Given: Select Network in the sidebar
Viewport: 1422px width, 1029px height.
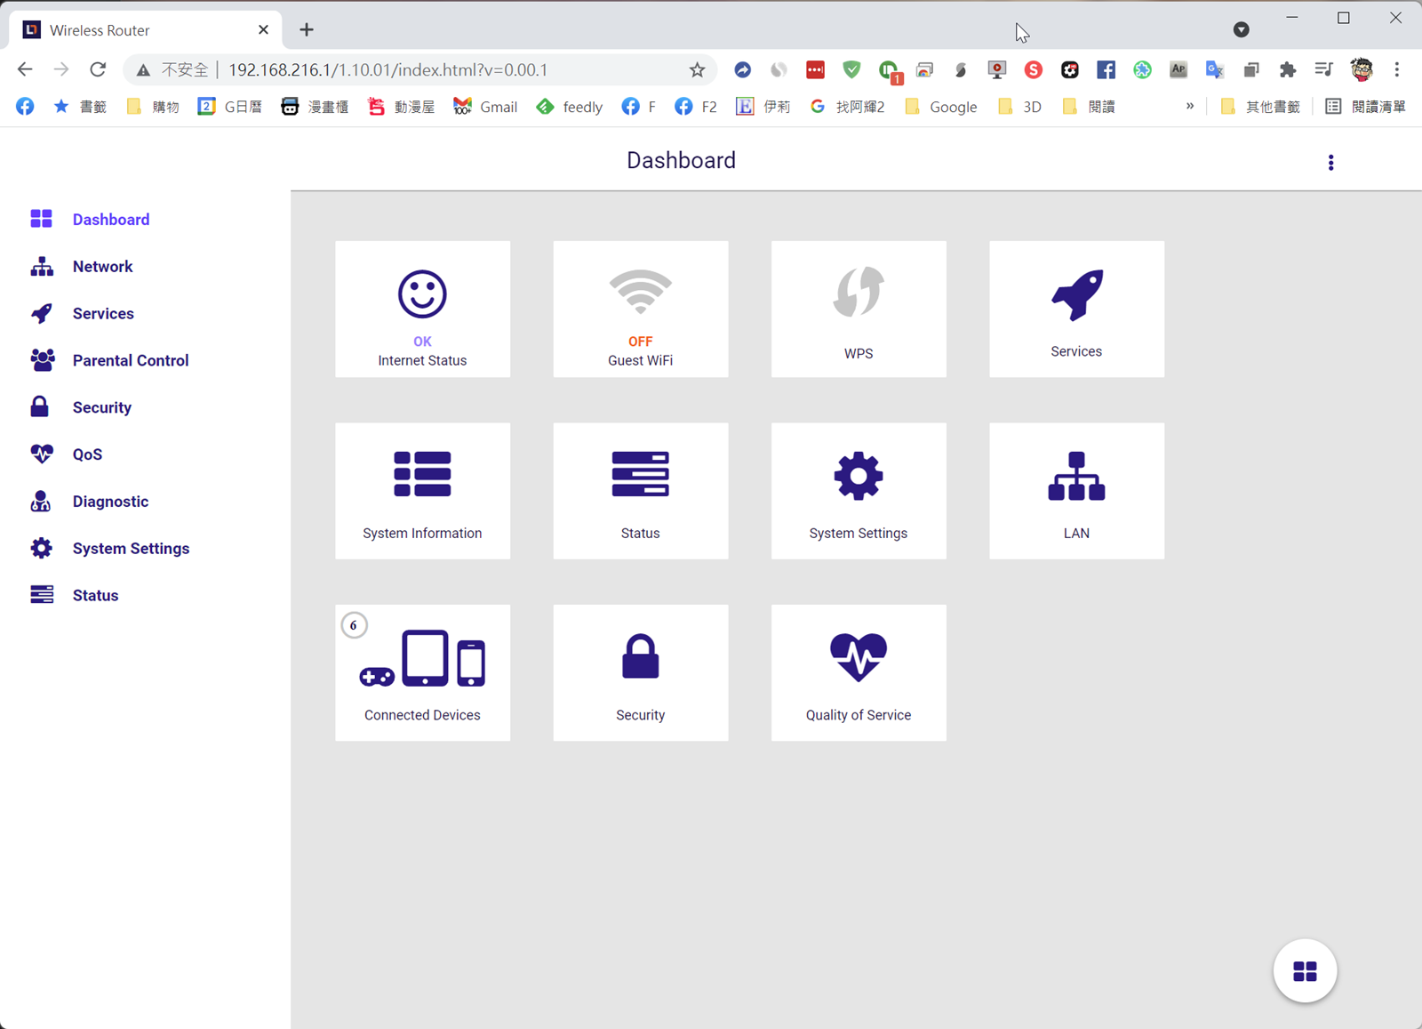Looking at the screenshot, I should coord(102,267).
